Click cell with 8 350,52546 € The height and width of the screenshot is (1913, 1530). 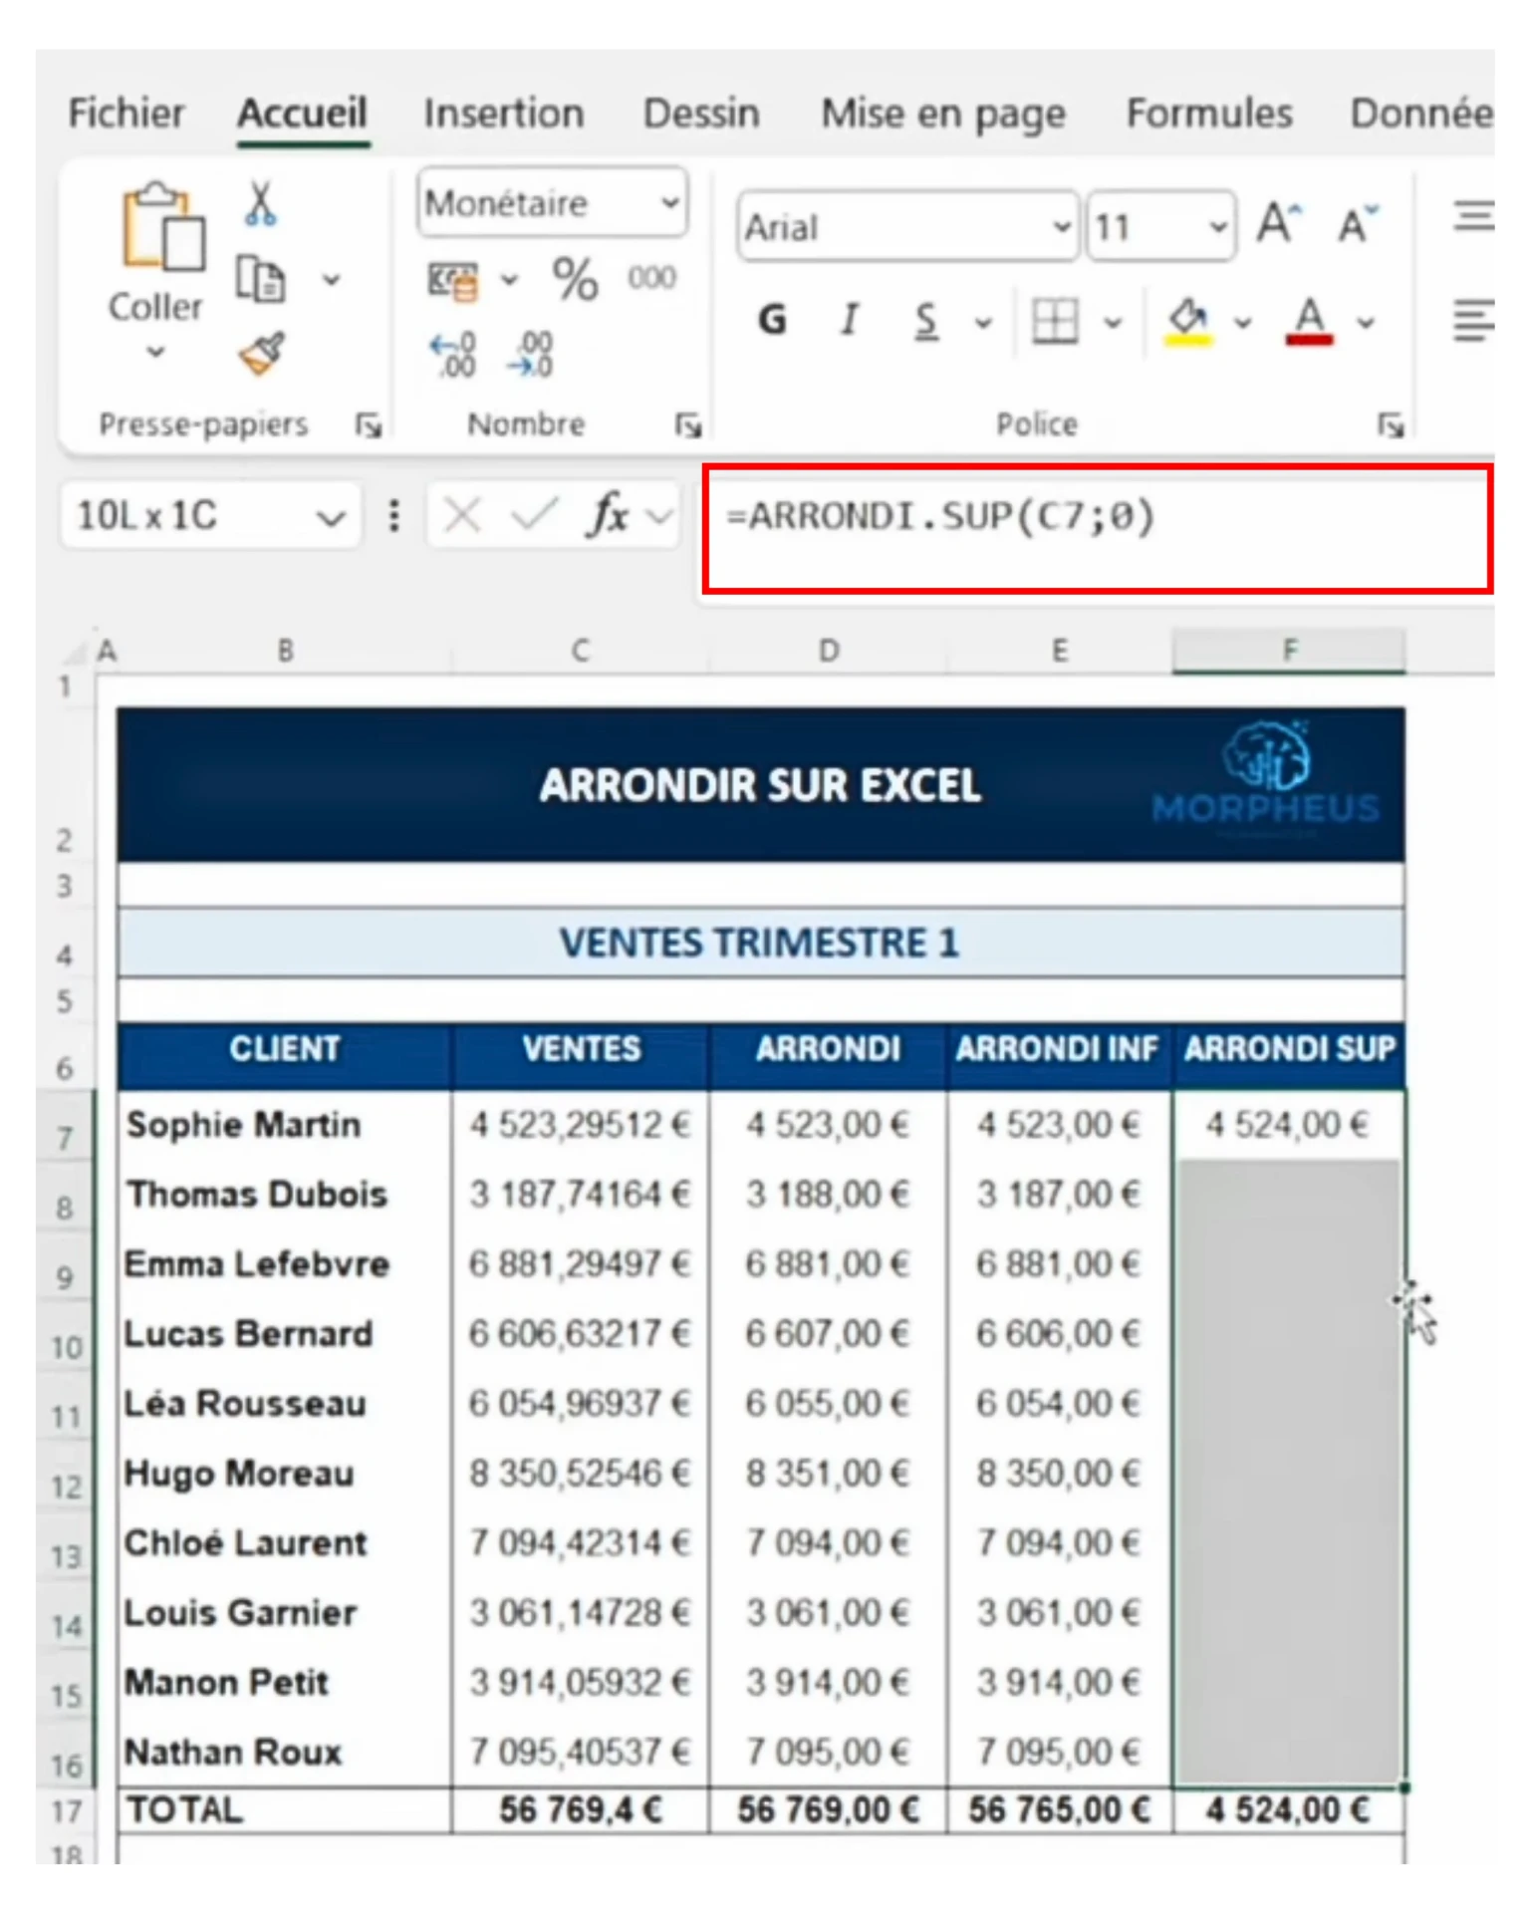point(580,1473)
